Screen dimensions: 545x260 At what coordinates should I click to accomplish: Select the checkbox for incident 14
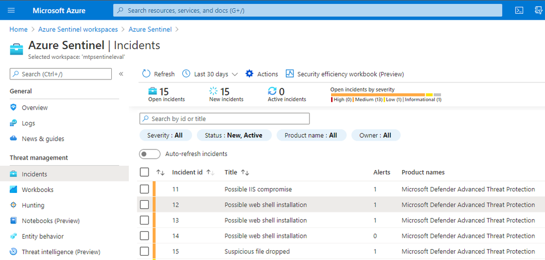144,235
